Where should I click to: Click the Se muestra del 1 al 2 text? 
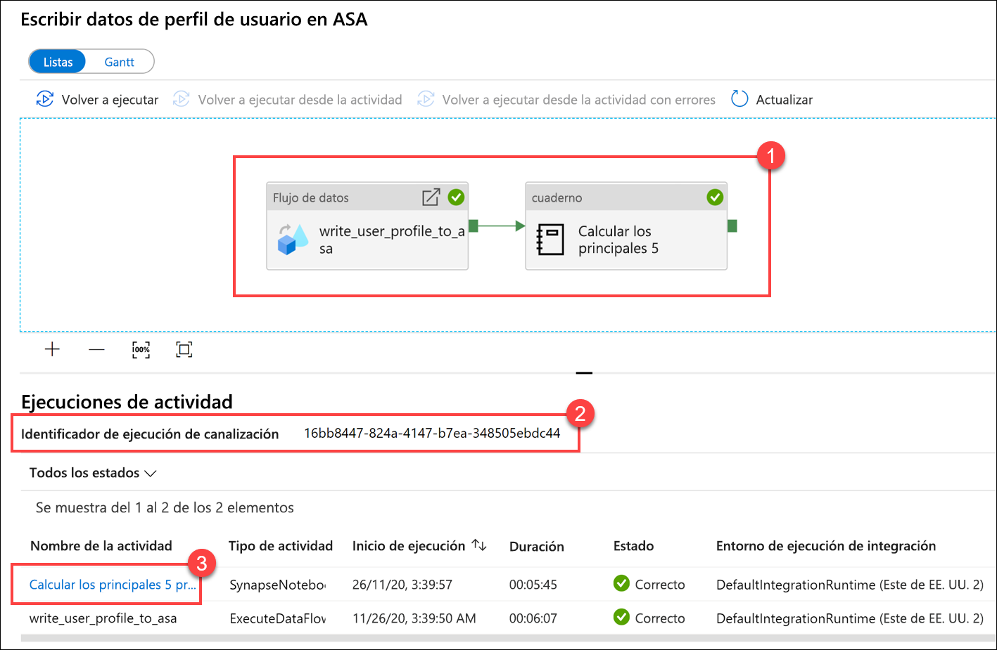click(165, 507)
